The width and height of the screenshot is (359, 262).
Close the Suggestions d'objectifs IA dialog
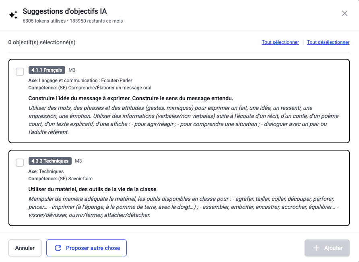click(345, 13)
